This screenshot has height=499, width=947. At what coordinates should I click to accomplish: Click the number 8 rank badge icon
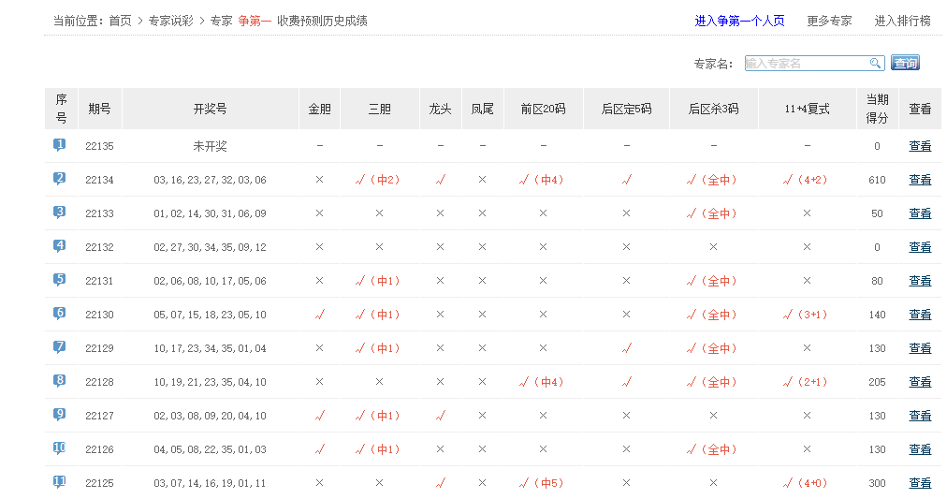[60, 381]
